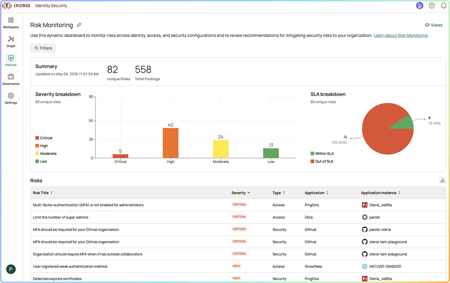This screenshot has height=283, width=450.
Task: Toggle Out of SLA legend entry
Action: tap(322, 161)
